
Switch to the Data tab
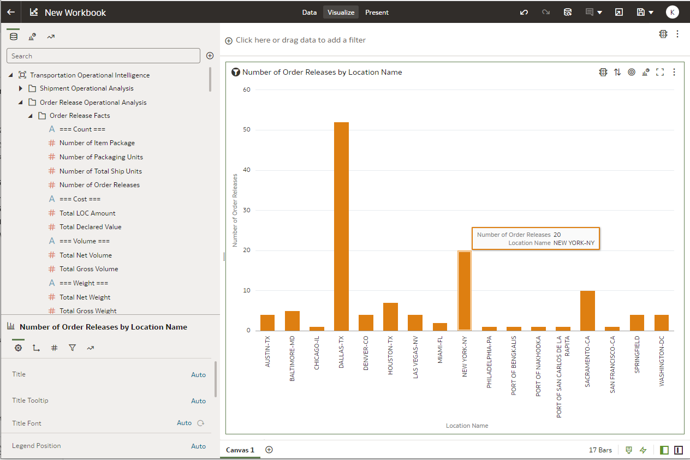(309, 12)
